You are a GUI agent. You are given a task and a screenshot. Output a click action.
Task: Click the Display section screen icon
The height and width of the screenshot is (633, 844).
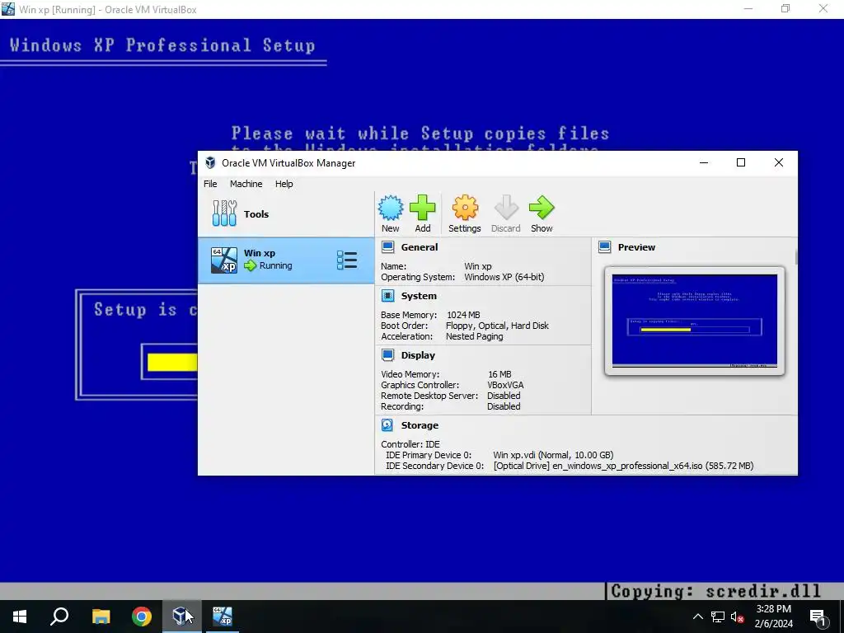(x=387, y=354)
